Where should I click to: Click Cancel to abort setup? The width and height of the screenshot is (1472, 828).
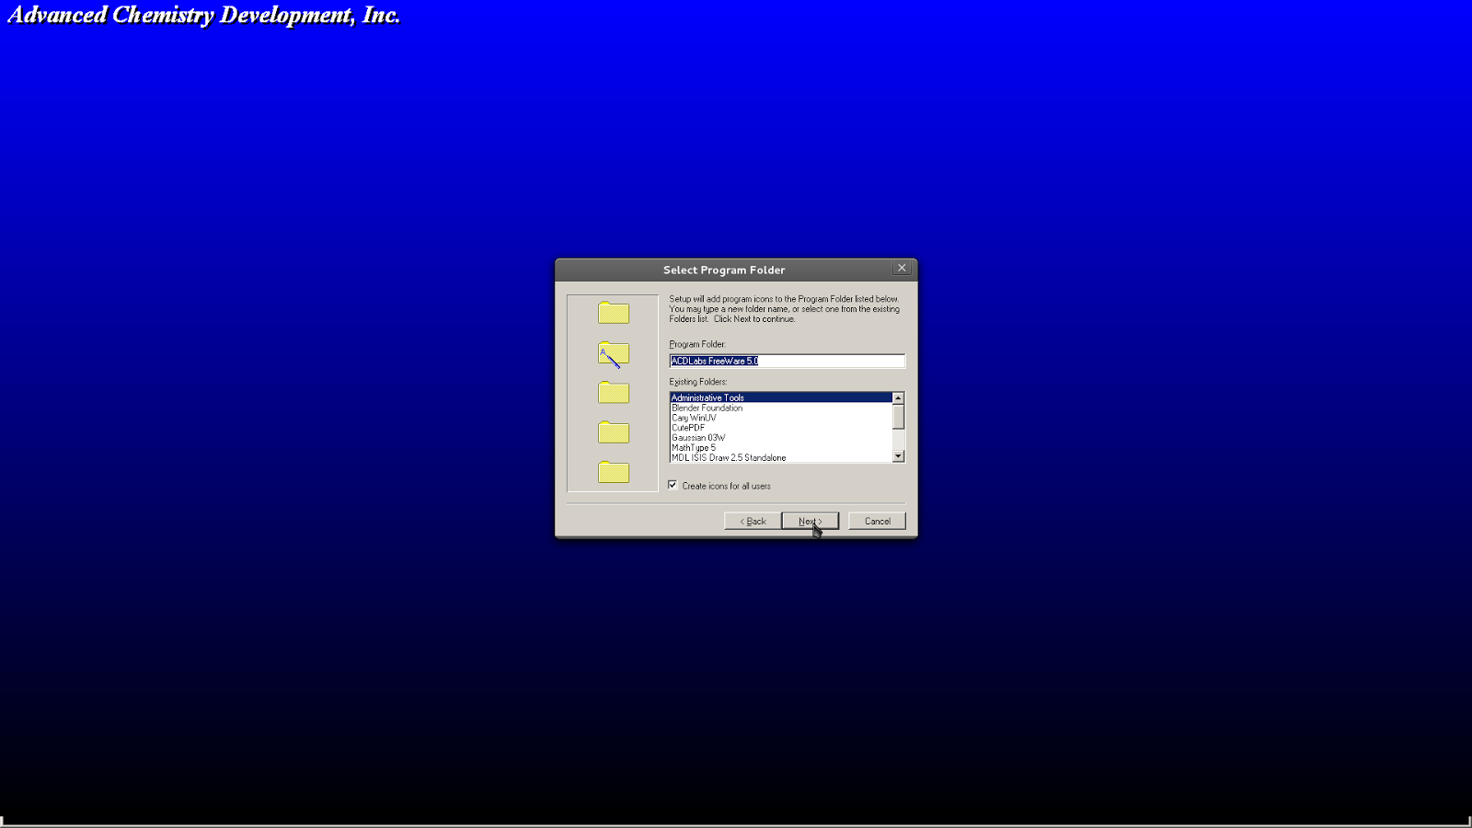(876, 520)
